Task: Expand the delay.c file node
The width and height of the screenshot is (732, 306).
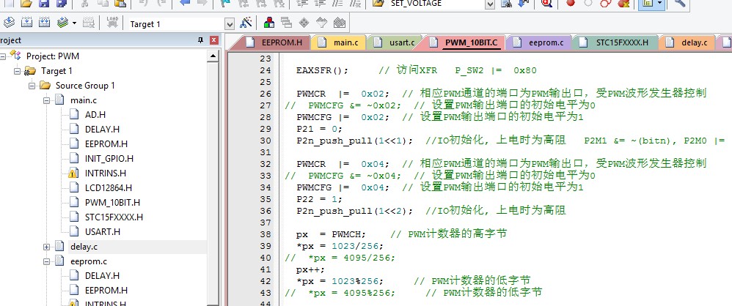Action: 47,247
